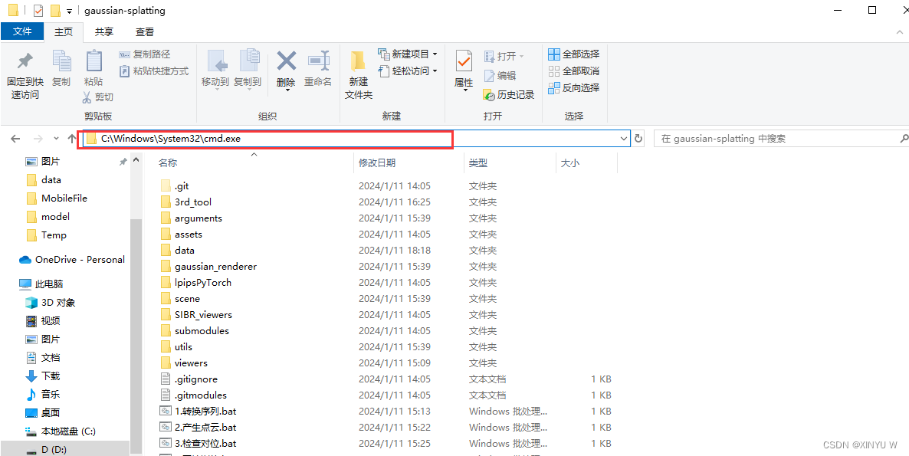The height and width of the screenshot is (456, 909).
Task: Open the 轻松访问 dropdown
Action: (x=408, y=71)
